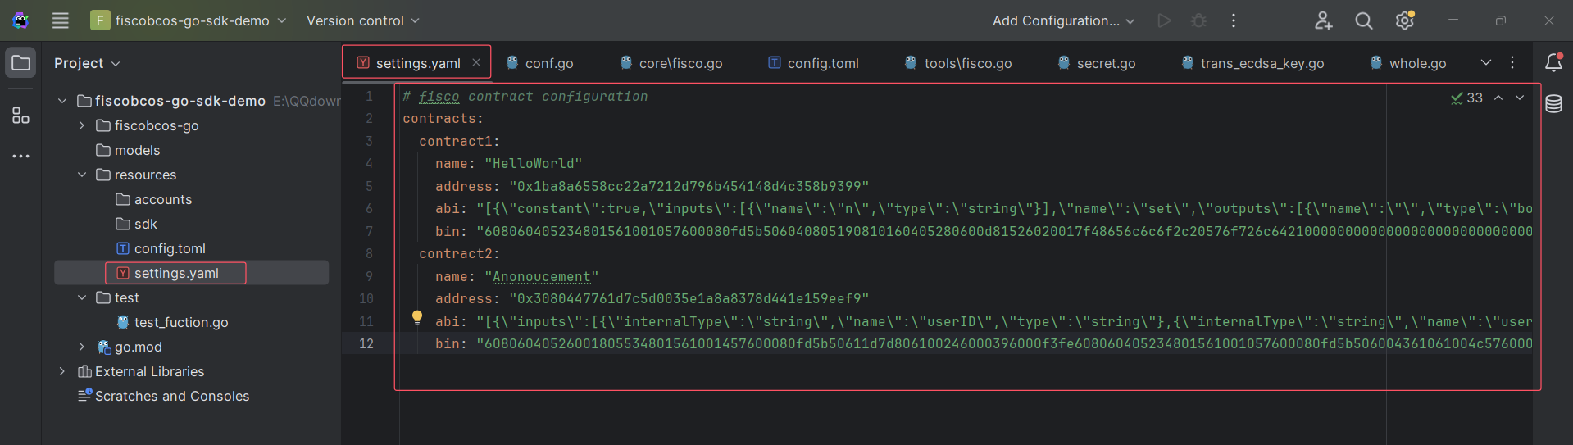The height and width of the screenshot is (445, 1573).
Task: Open Database tool window icon
Action: coord(1553,104)
